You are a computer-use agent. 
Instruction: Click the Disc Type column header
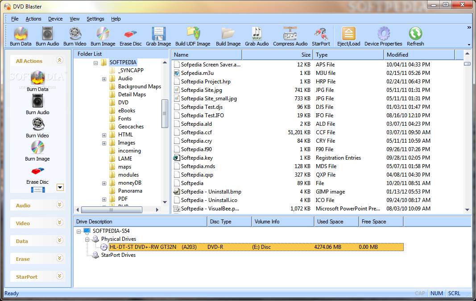click(x=229, y=222)
